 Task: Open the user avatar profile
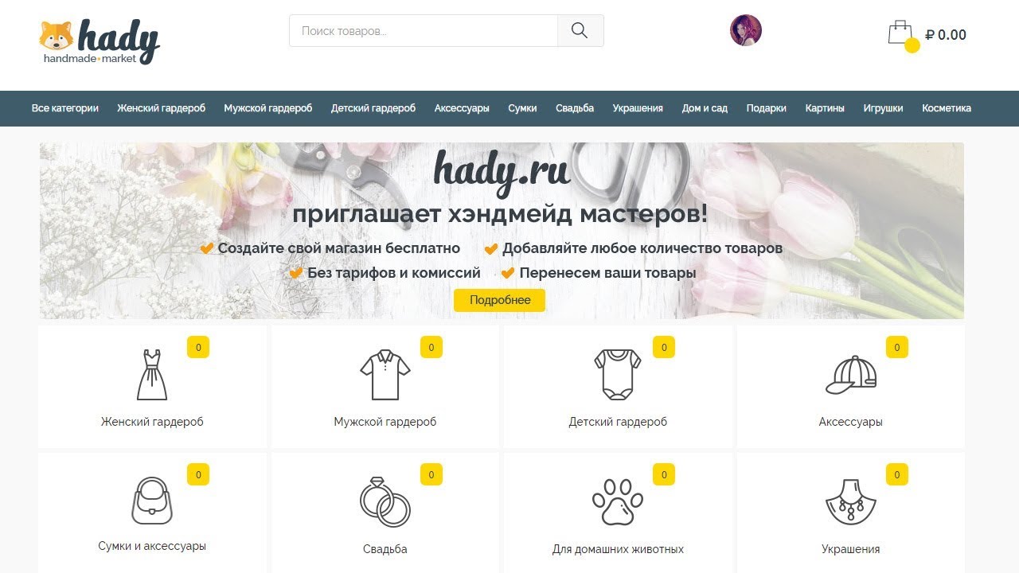tap(746, 30)
